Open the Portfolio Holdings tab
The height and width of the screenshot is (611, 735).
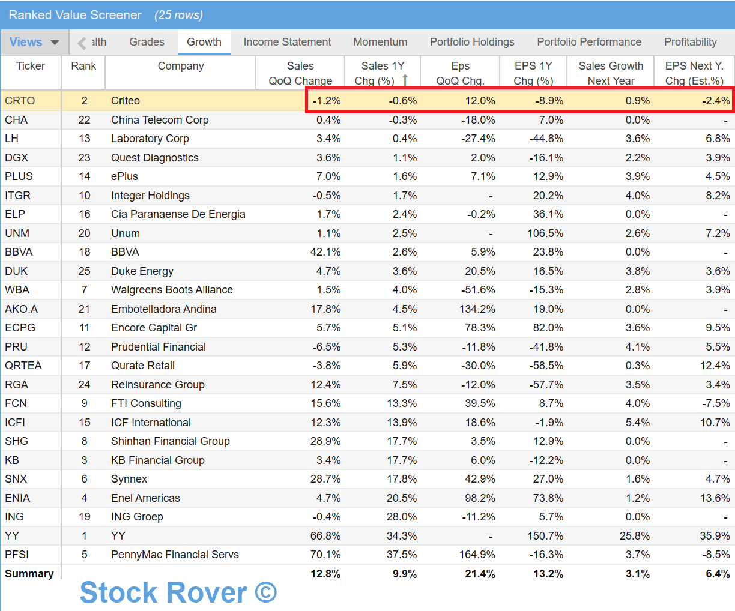[x=472, y=42]
